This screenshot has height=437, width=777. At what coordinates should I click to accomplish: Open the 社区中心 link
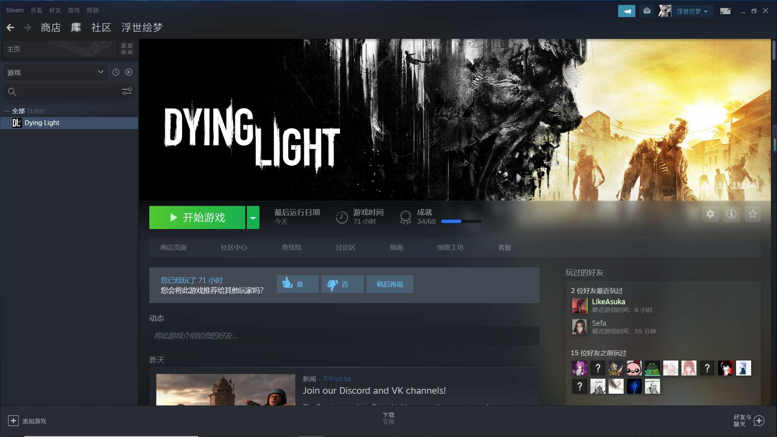[234, 247]
